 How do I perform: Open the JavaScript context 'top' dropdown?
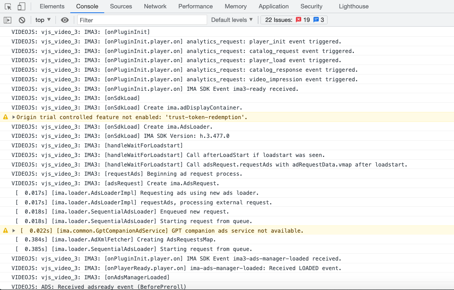point(43,20)
